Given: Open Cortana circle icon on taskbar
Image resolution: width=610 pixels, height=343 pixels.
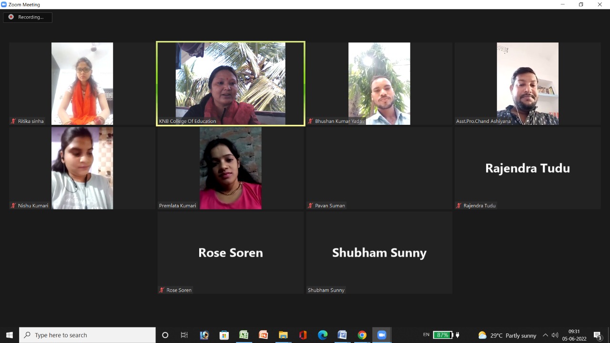Looking at the screenshot, I should pyautogui.click(x=165, y=335).
